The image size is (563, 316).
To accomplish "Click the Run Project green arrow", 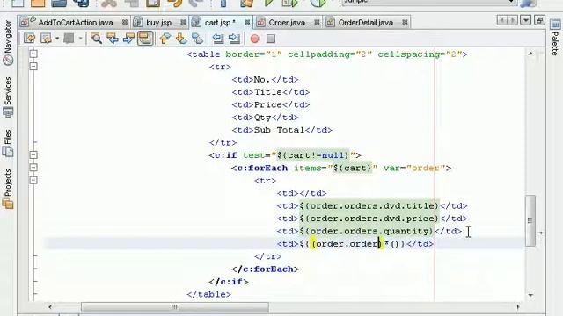I will 268,3.
